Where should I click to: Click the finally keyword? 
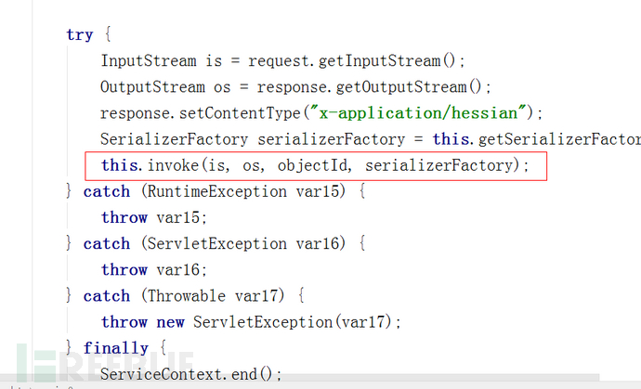pos(115,348)
